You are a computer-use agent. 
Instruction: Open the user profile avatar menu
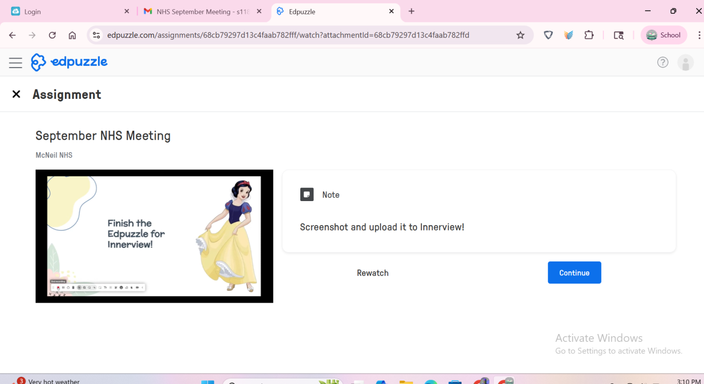click(x=685, y=63)
